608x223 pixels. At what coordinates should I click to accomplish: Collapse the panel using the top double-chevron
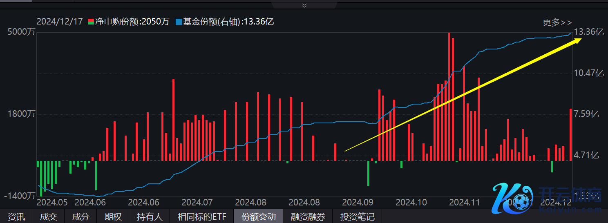(304, 5)
